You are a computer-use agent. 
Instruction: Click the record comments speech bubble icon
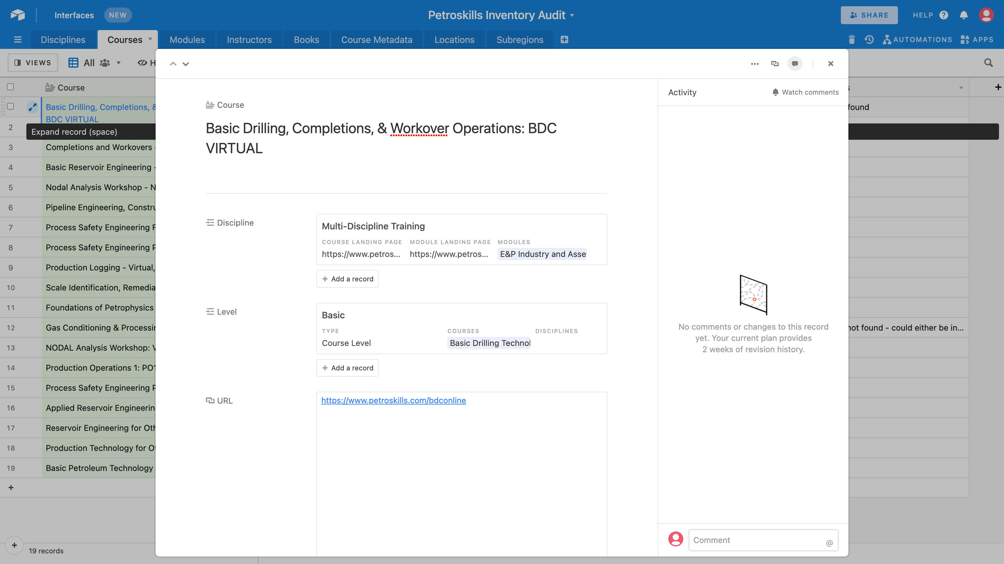795,63
